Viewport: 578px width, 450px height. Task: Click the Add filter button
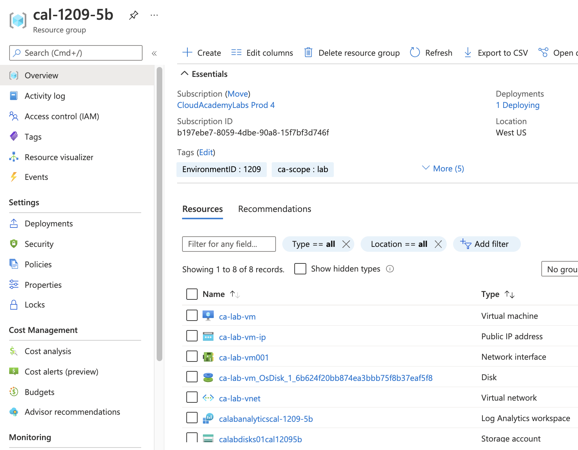click(486, 244)
